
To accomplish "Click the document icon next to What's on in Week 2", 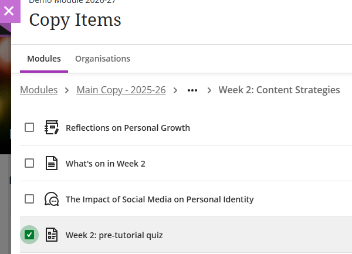I will coord(52,163).
